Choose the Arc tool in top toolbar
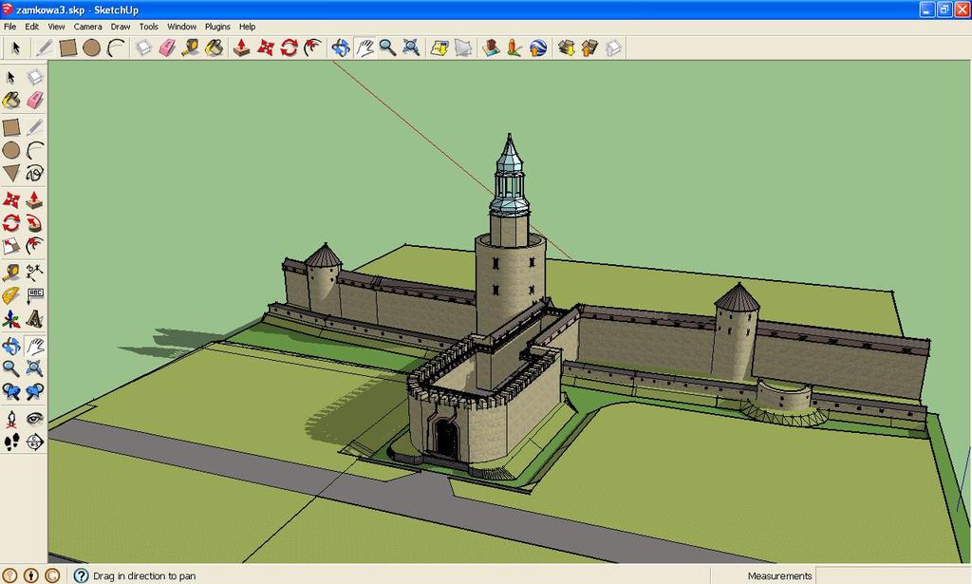The height and width of the screenshot is (584, 972). tap(115, 47)
